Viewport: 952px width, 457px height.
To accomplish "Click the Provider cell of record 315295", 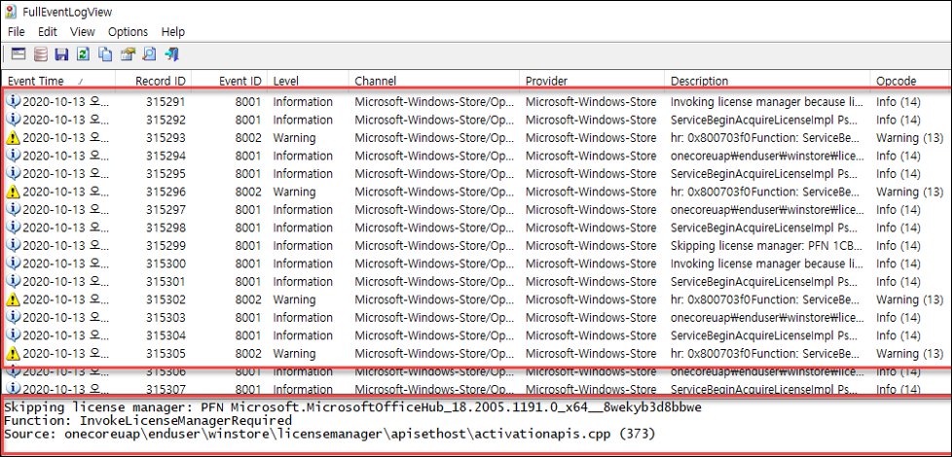I will click(591, 173).
